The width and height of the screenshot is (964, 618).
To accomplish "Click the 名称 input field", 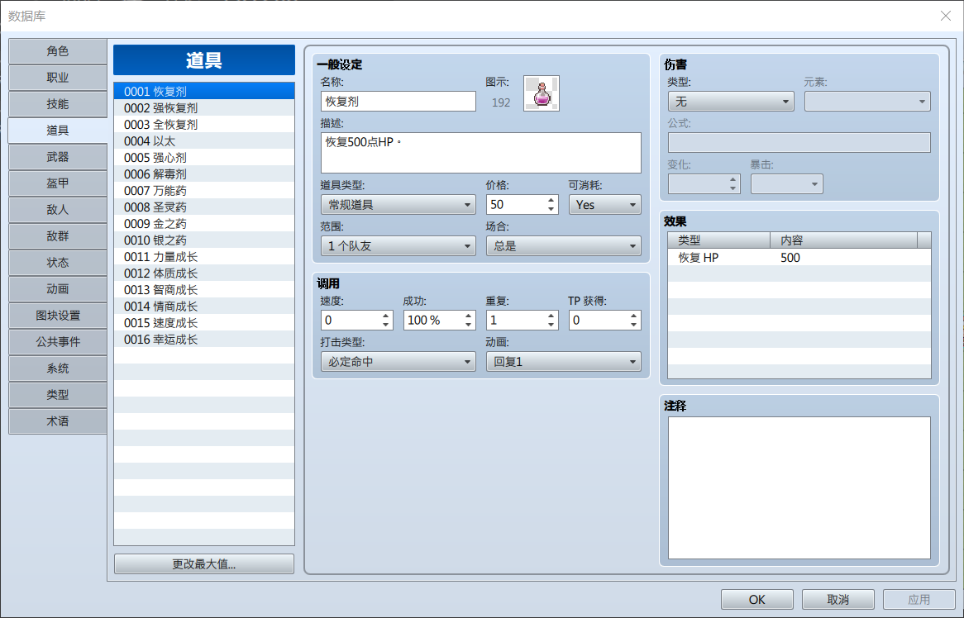I will pos(398,102).
